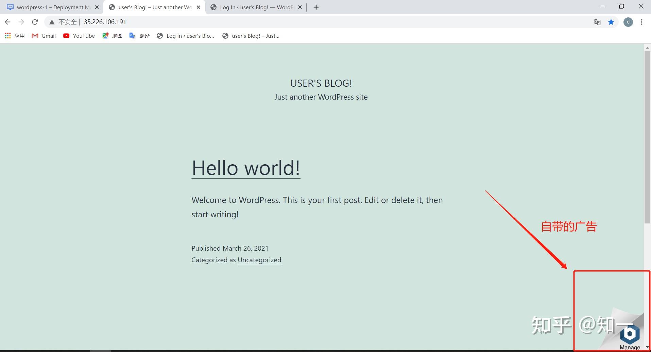Viewport: 651px width, 352px height.
Task: Click the 'Published March 26, 2021' text
Action: pos(230,248)
